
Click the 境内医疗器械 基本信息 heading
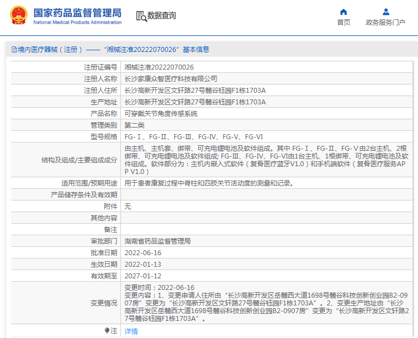click(114, 50)
